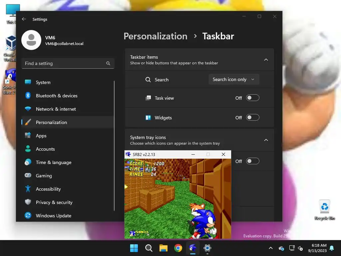Collapse the Taskbar items section
341x256 pixels.
pyautogui.click(x=266, y=60)
